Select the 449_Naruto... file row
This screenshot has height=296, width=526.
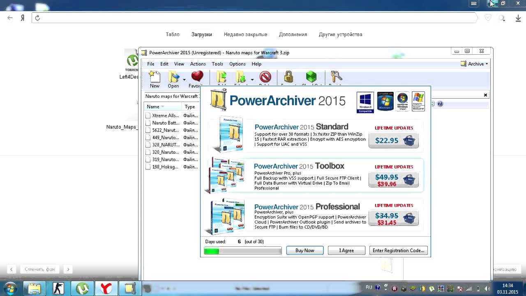coord(172,138)
